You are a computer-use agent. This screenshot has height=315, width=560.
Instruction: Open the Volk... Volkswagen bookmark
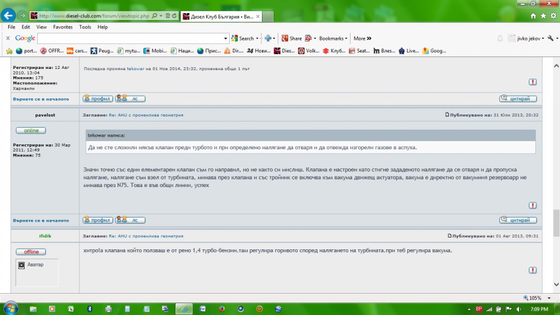pos(308,51)
